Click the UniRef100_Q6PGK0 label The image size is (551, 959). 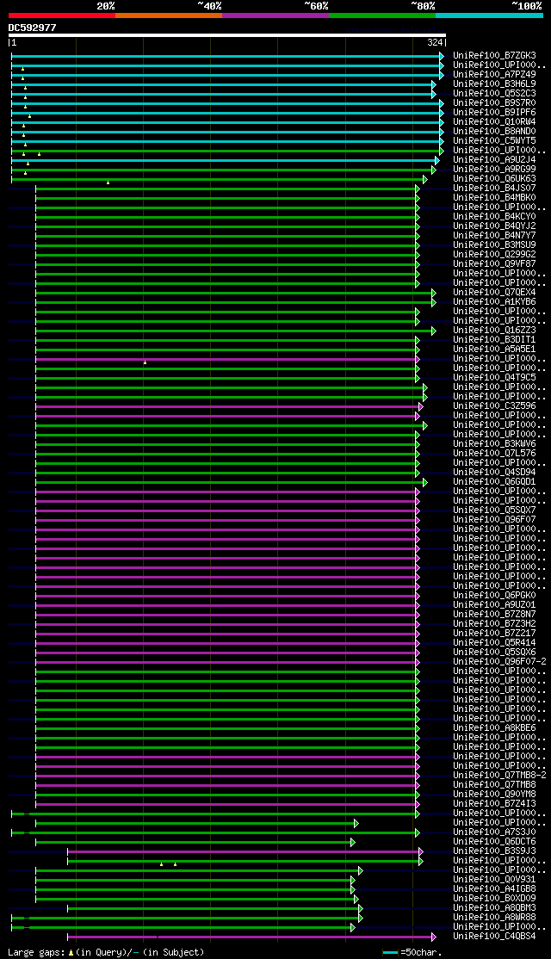(495, 596)
